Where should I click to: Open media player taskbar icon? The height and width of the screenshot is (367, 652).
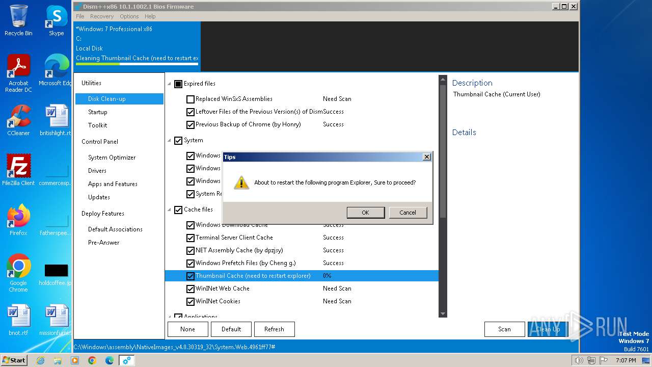pos(75,360)
